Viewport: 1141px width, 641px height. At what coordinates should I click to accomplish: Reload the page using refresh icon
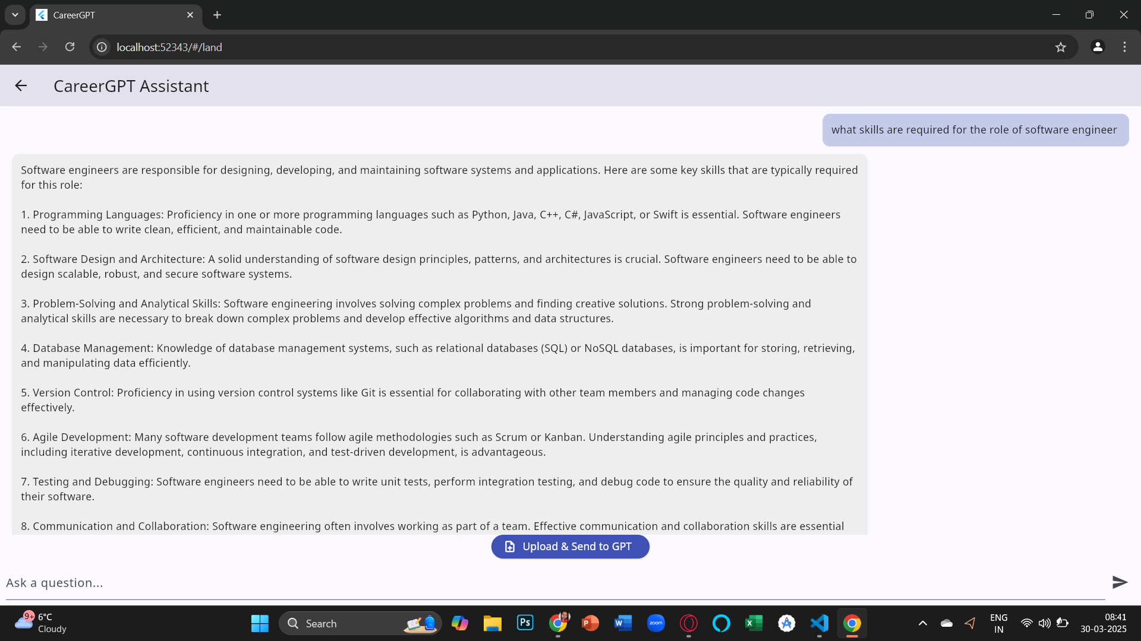(x=70, y=47)
